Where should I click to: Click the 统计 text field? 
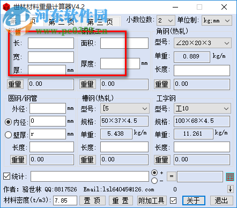[x=90, y=176]
